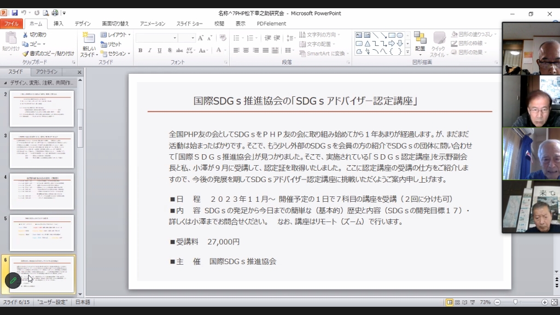Switch to the デザイン ribbon tab
The height and width of the screenshot is (315, 560).
click(83, 24)
